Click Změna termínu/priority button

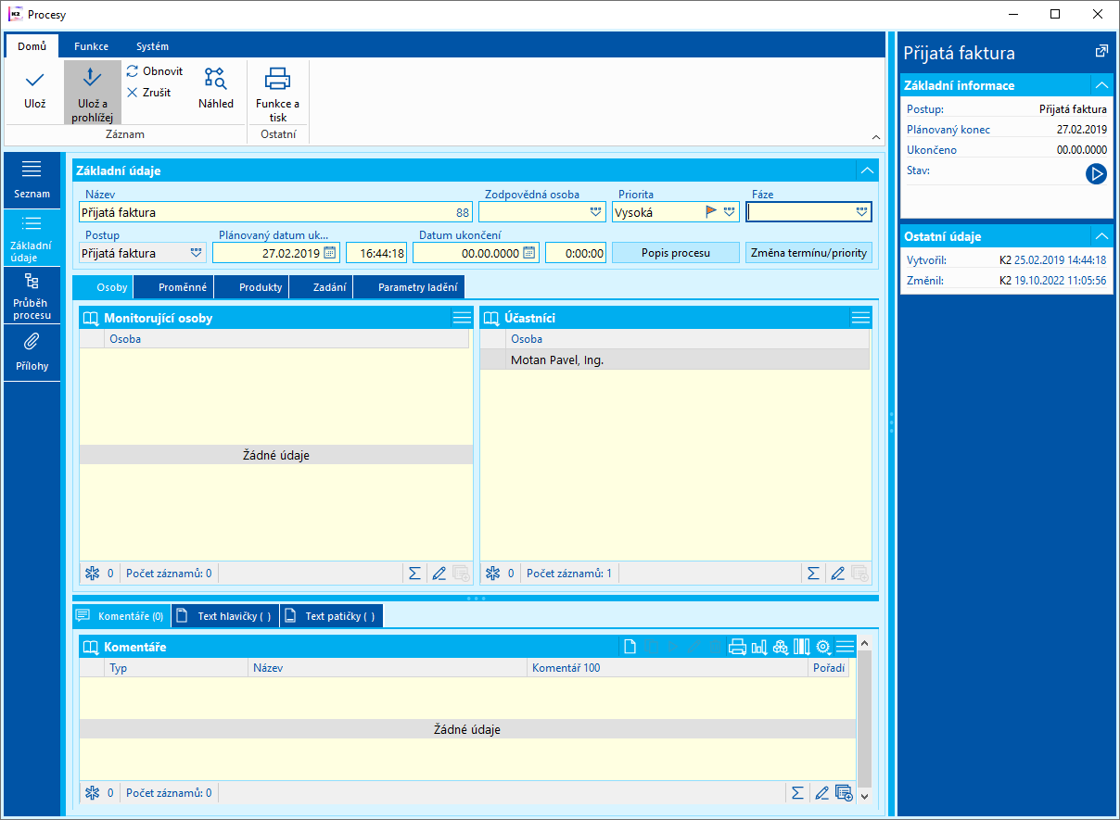click(x=809, y=253)
